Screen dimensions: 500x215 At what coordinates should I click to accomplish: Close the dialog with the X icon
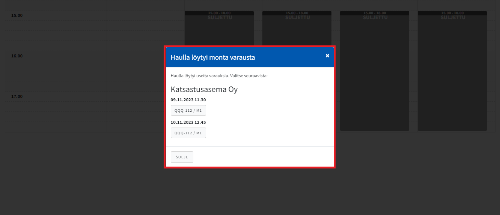click(x=327, y=56)
